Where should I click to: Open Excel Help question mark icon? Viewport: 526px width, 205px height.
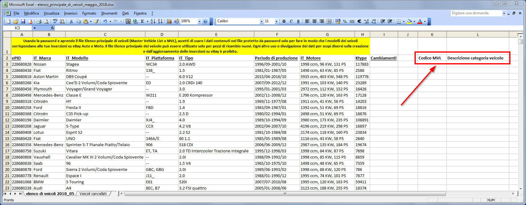click(205, 21)
